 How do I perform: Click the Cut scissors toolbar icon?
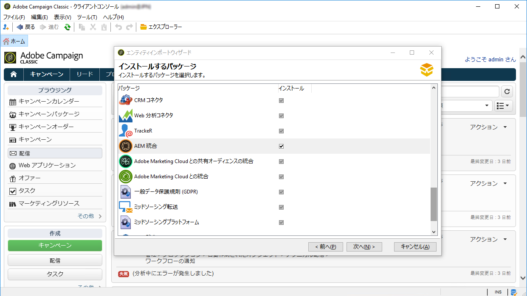click(x=93, y=27)
